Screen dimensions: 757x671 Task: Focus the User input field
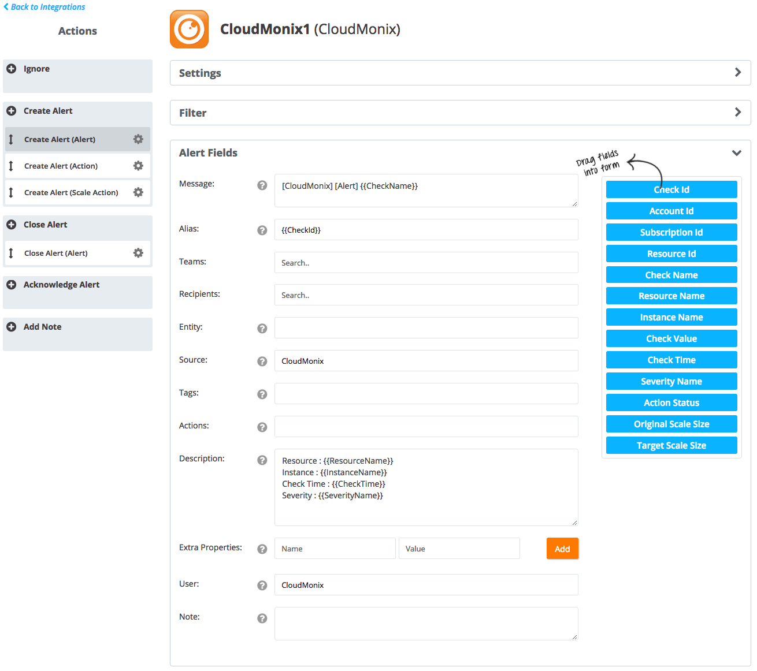point(426,585)
